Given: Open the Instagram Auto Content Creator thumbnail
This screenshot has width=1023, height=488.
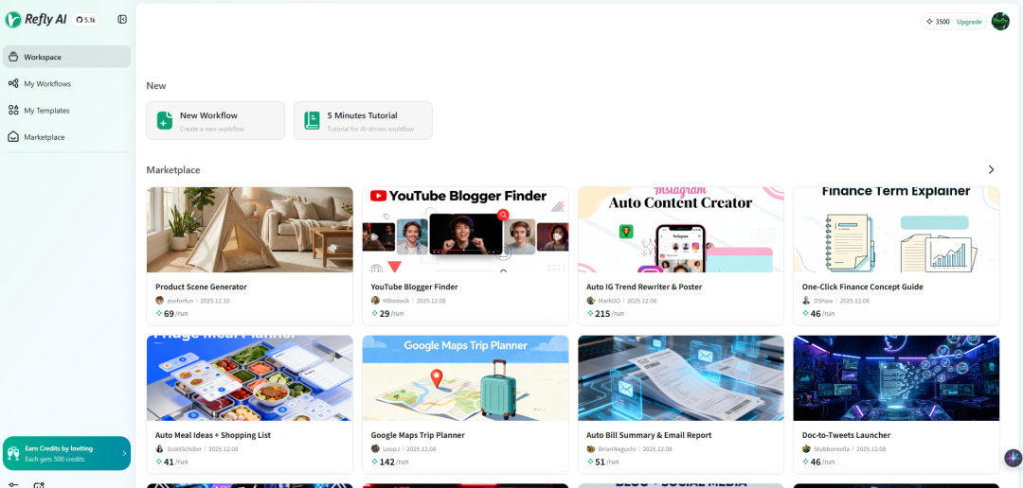Looking at the screenshot, I should click(x=681, y=229).
